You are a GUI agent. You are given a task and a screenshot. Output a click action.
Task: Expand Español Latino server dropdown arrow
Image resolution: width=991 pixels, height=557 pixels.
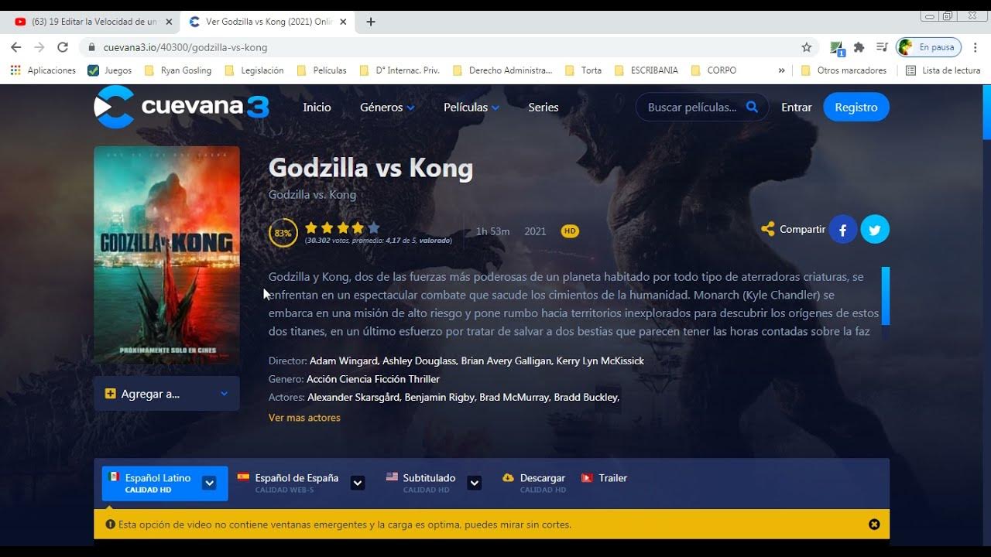[209, 483]
